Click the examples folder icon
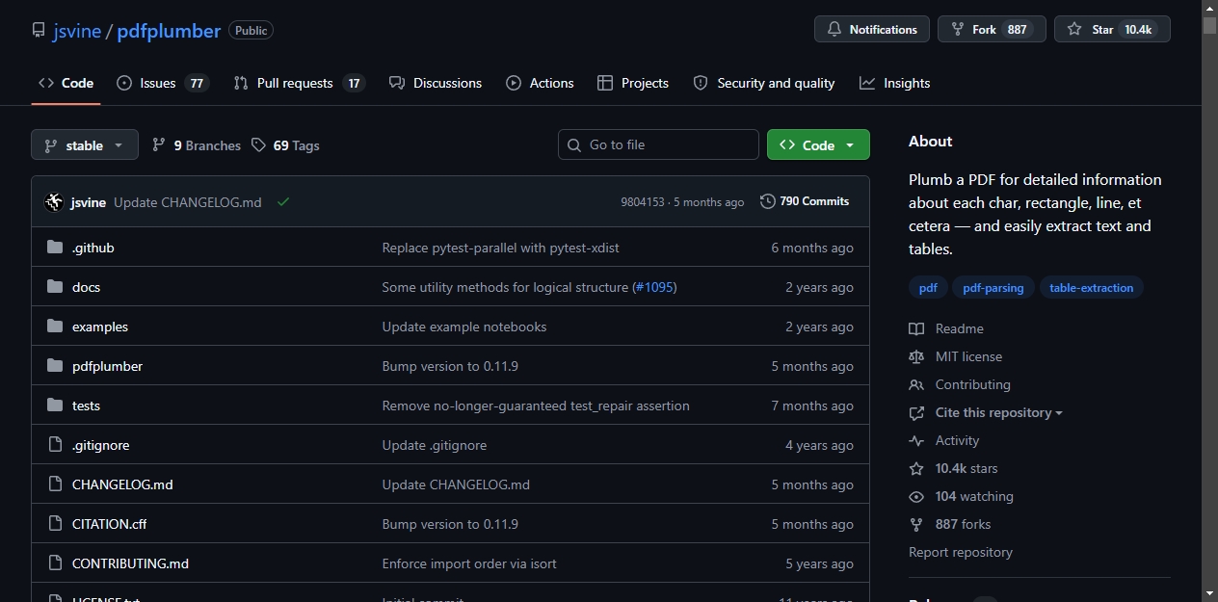1218x602 pixels. tap(55, 327)
